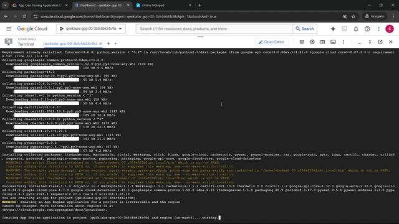The width and height of the screenshot is (399, 224).
Task: Open the Chrome three-dot menu
Action: (393, 17)
